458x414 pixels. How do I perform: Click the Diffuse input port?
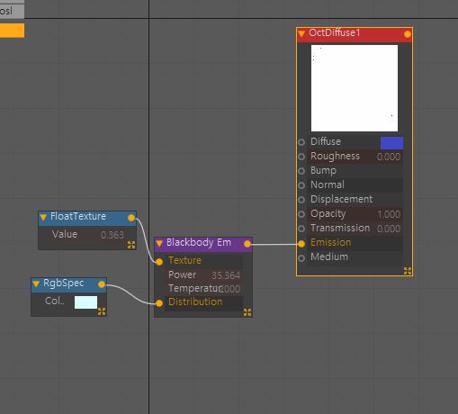point(301,142)
